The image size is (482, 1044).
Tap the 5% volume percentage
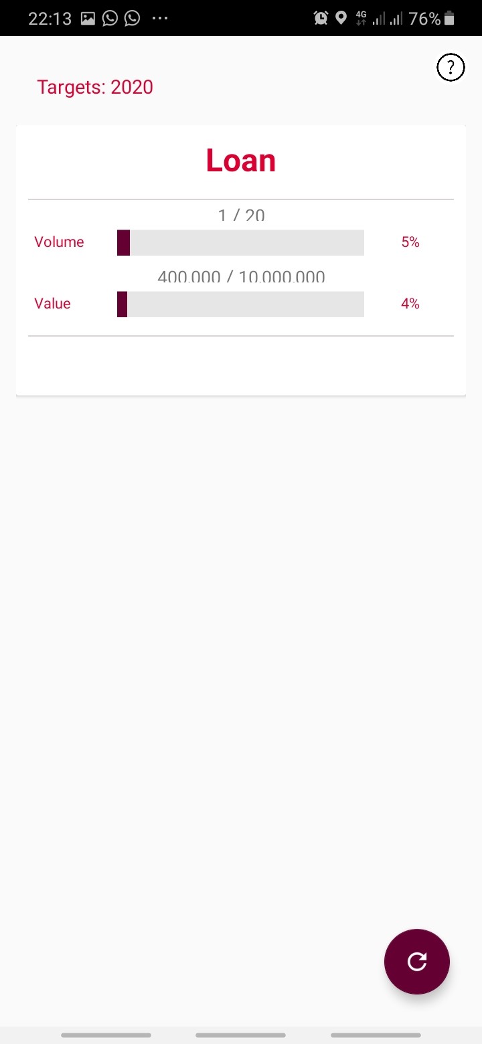(410, 242)
